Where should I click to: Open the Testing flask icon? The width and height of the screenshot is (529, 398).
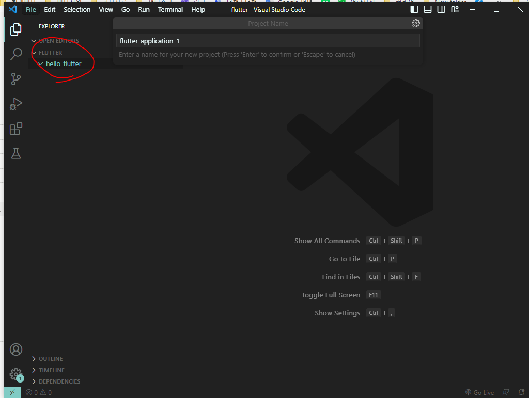[x=16, y=153]
